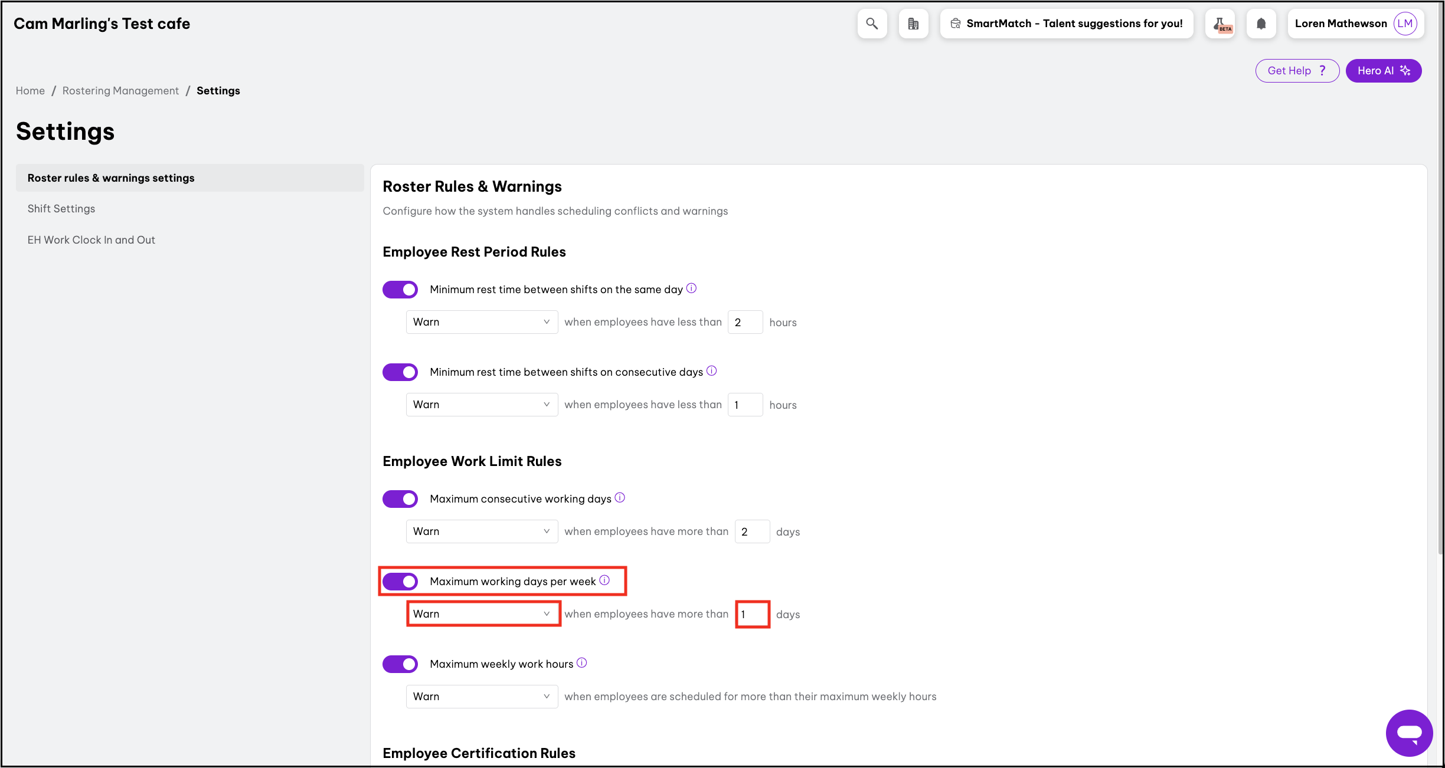The image size is (1445, 768).
Task: Open Warn dropdown for maximum weekly work hours
Action: 482,697
